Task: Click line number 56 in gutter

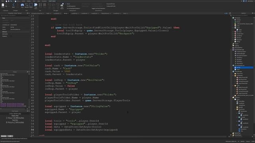Action: 33,130
